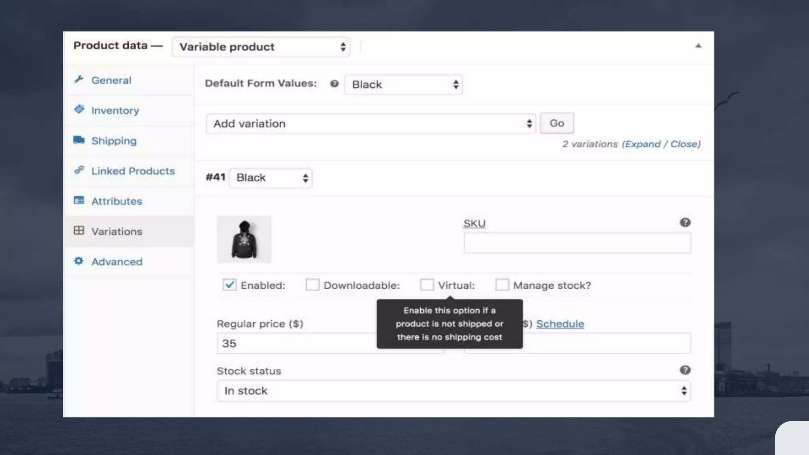Click the hoodie variation thumbnail image
This screenshot has width=809, height=455.
coord(244,239)
